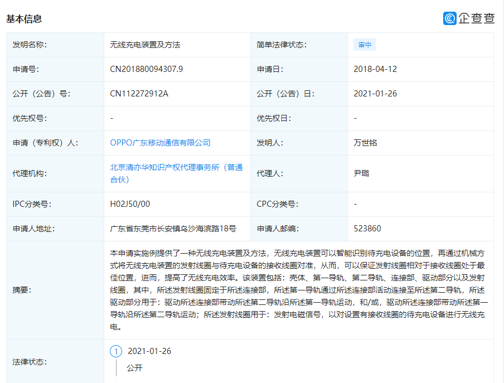Image resolution: width=504 pixels, height=383 pixels.
Task: Click the 法律状态 row label
Action: click(x=30, y=361)
